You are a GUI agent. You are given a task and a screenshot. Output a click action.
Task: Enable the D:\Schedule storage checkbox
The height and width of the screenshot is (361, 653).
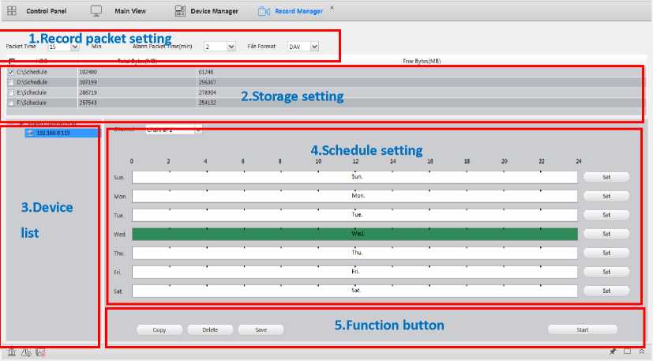(x=10, y=82)
